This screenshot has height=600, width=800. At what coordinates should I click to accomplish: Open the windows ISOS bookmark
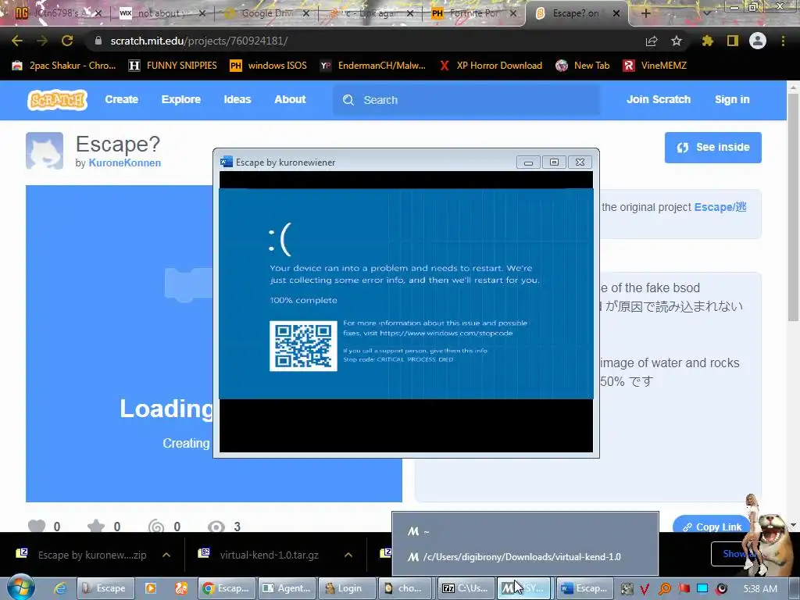click(x=269, y=66)
